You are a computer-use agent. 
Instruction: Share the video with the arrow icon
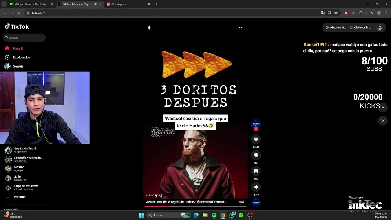[256, 187]
